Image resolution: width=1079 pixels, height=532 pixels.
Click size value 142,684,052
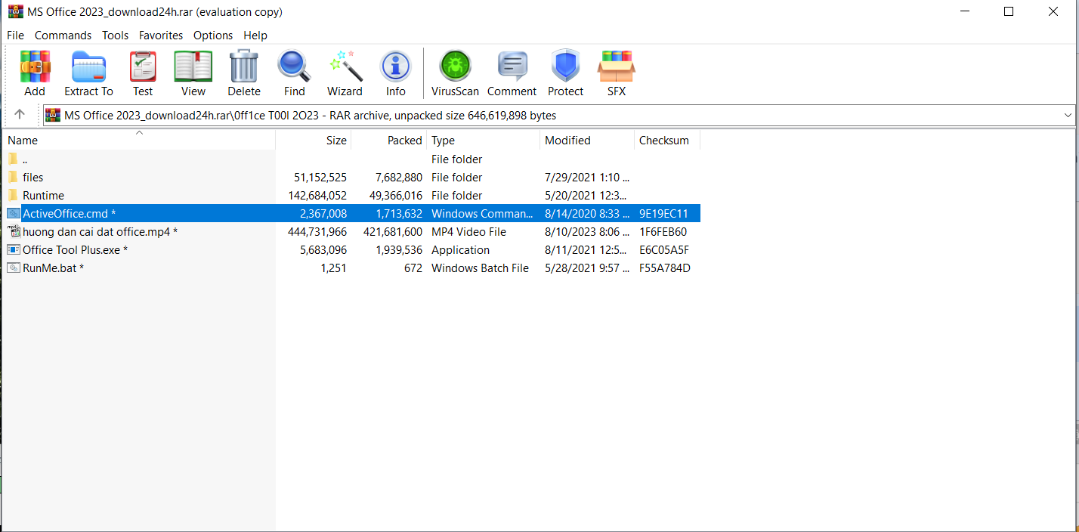click(317, 195)
